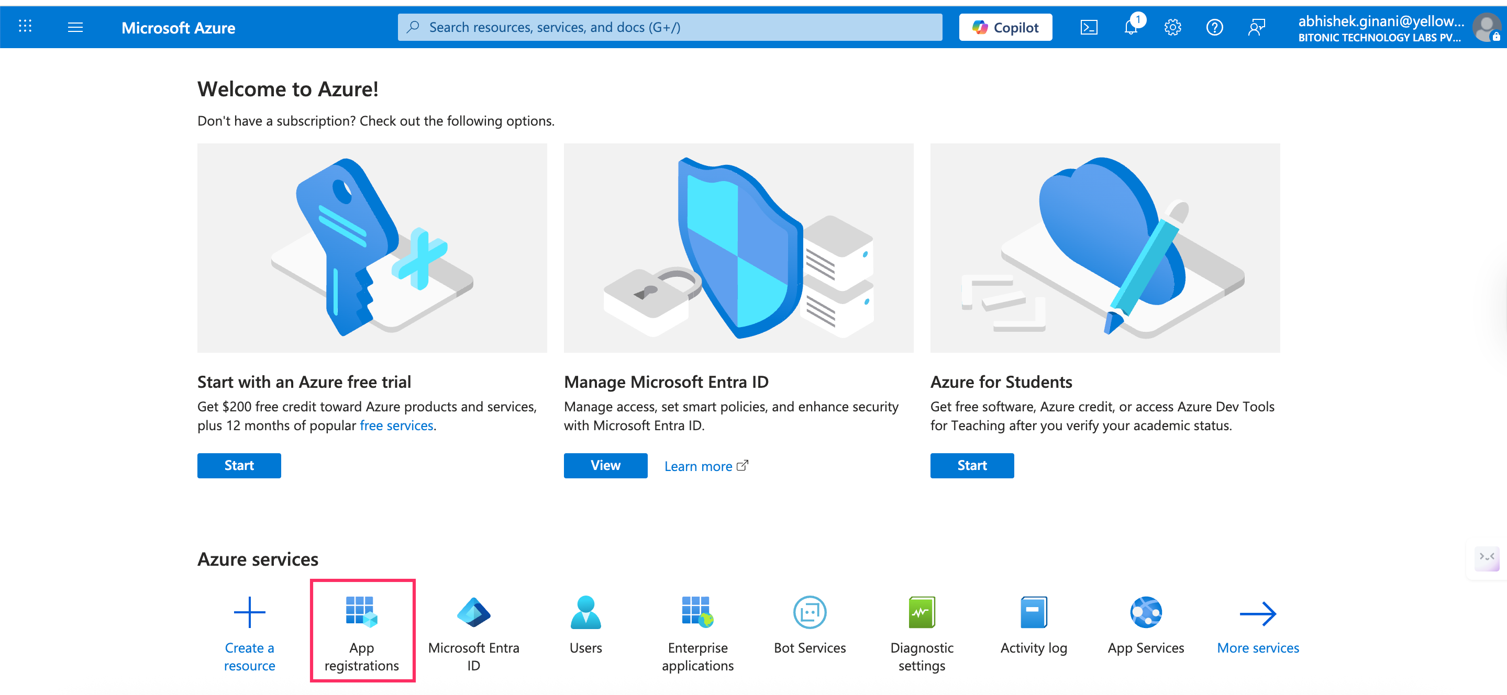
Task: Open the Azure apps grid launcher
Action: click(x=25, y=27)
